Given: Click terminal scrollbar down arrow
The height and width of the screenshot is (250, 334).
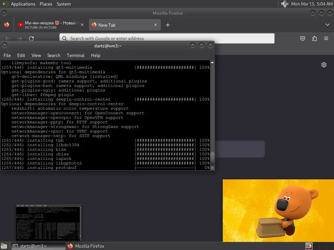Looking at the screenshot, I should (x=212, y=168).
